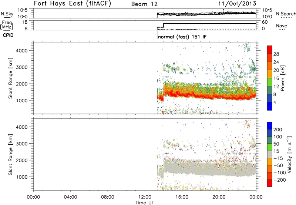Click the 'Freq. [MHz]' axis label
Viewport: 296px width, 205px height.
[7, 25]
